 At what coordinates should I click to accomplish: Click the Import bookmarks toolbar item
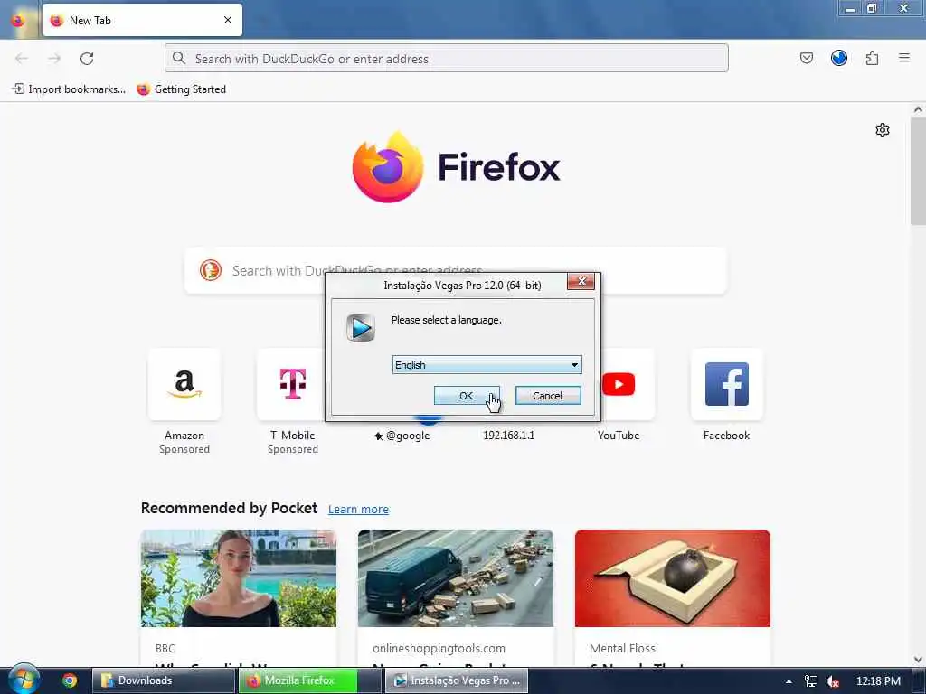[x=69, y=89]
